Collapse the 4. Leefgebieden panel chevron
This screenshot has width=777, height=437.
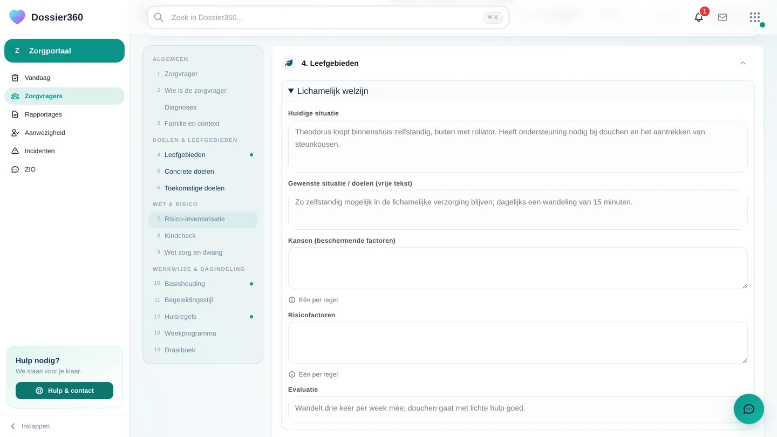[743, 63]
